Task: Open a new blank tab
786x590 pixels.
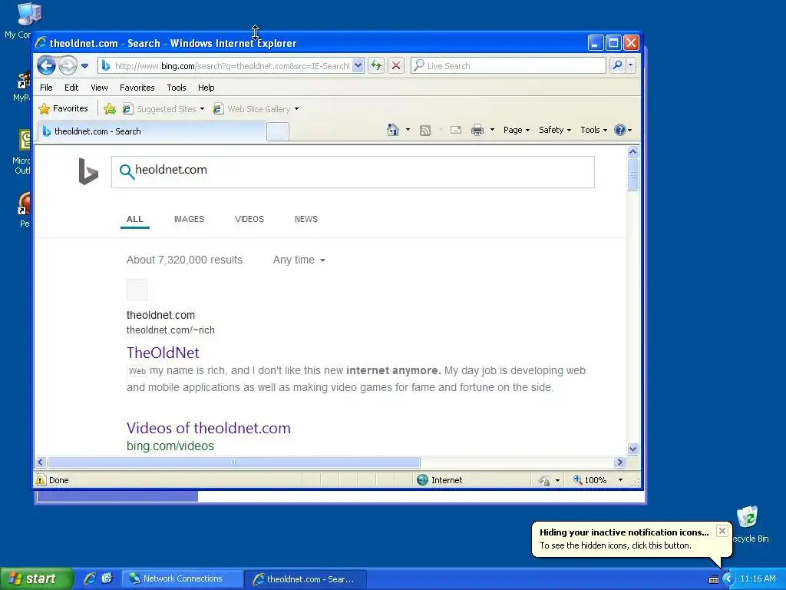Action: [x=278, y=132]
